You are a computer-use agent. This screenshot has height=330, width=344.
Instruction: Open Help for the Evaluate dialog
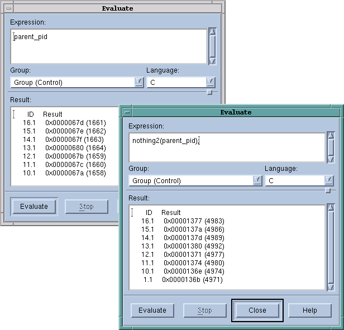tap(310, 310)
